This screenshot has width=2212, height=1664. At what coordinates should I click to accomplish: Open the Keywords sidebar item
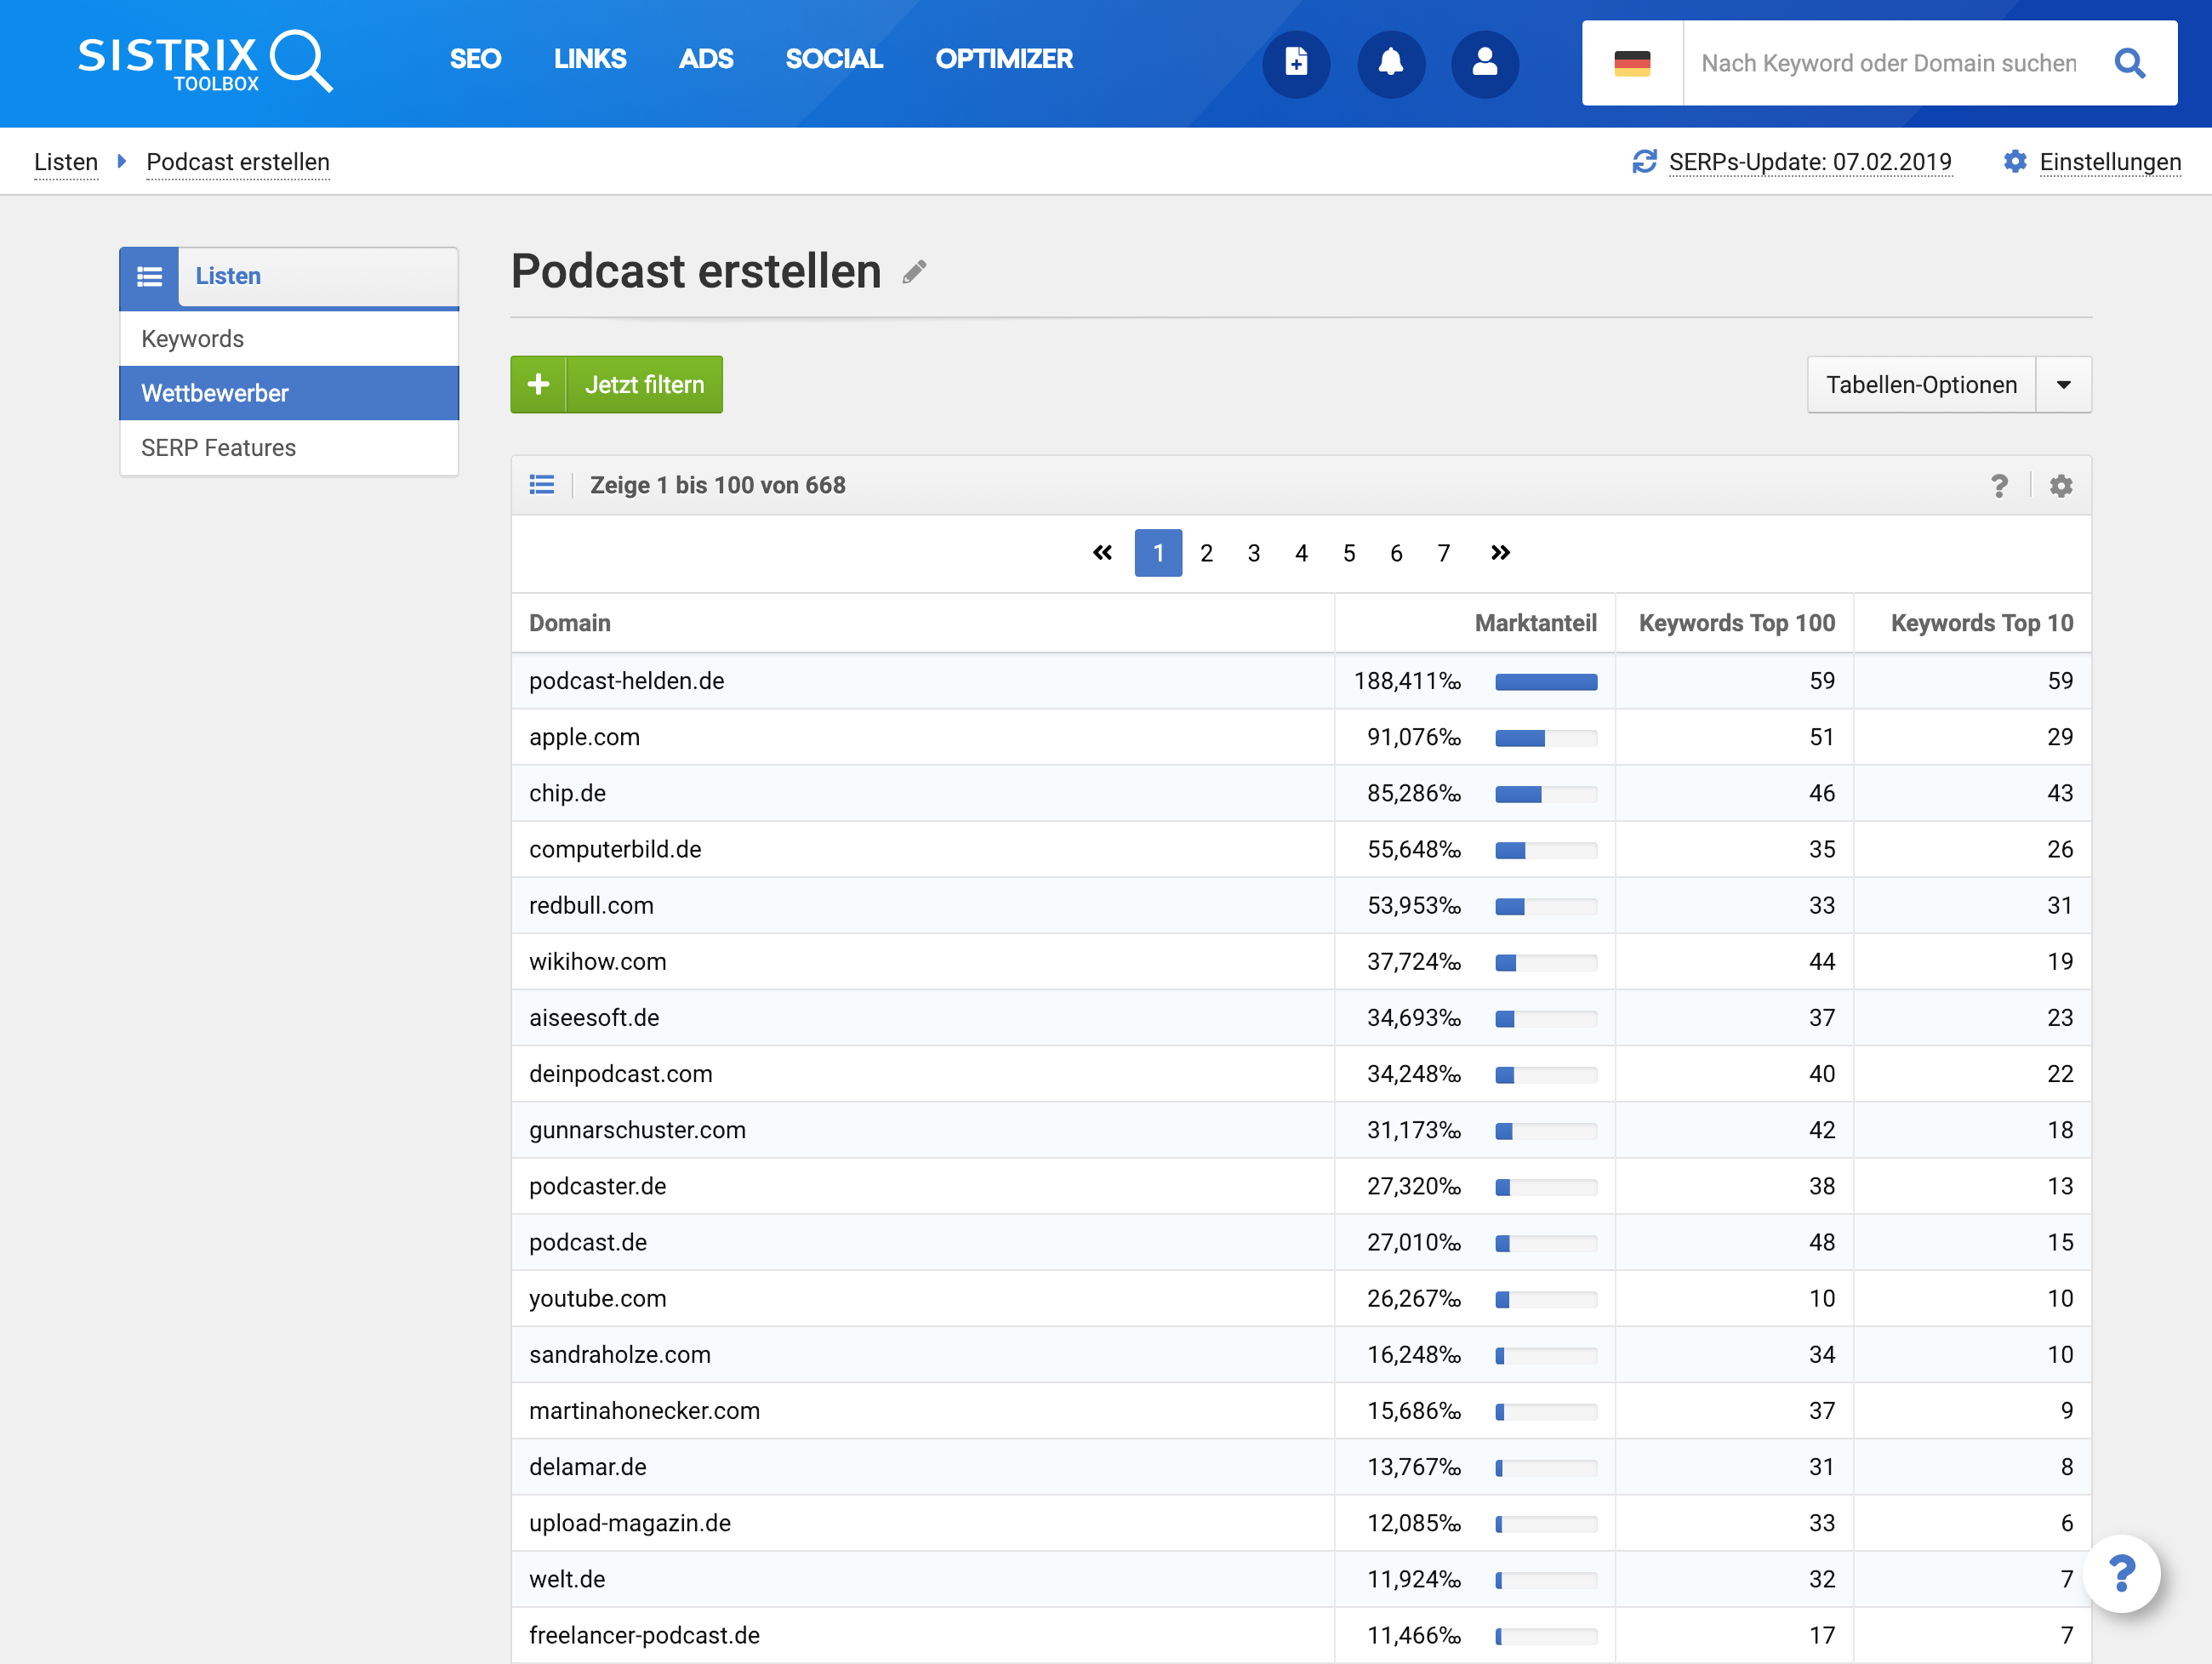tap(193, 339)
